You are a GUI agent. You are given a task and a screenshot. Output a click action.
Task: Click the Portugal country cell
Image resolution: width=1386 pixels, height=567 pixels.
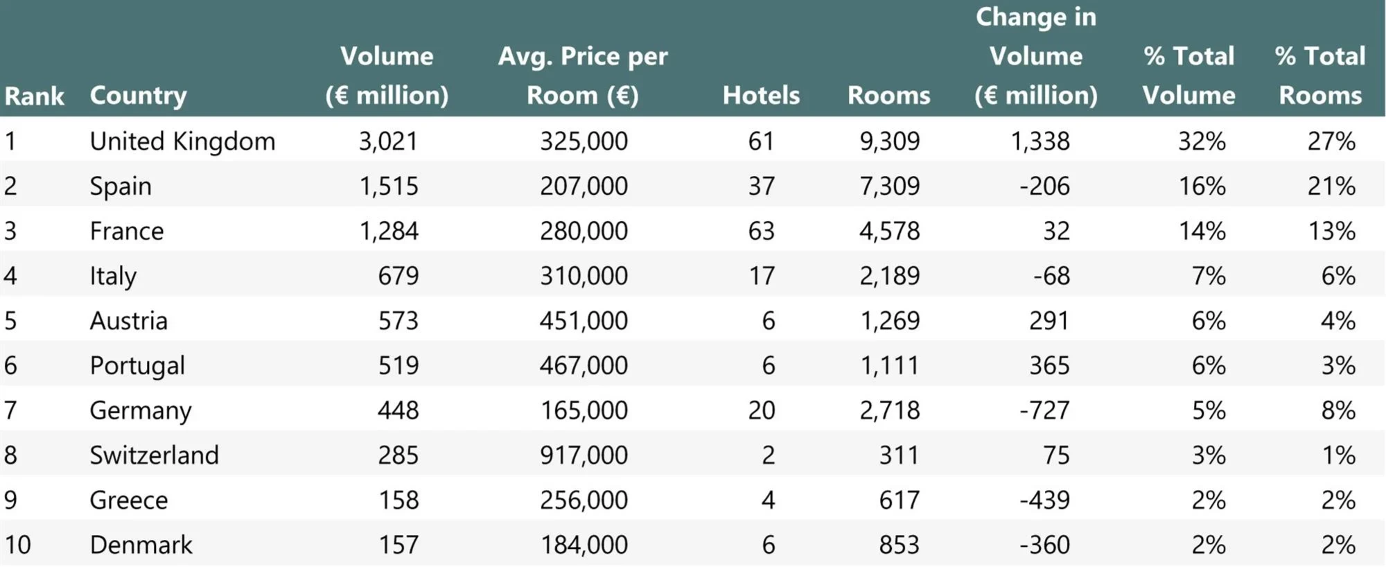pyautogui.click(x=137, y=366)
